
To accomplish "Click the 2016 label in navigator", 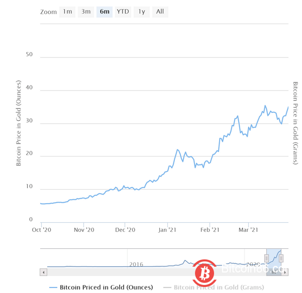I will pos(136,264).
